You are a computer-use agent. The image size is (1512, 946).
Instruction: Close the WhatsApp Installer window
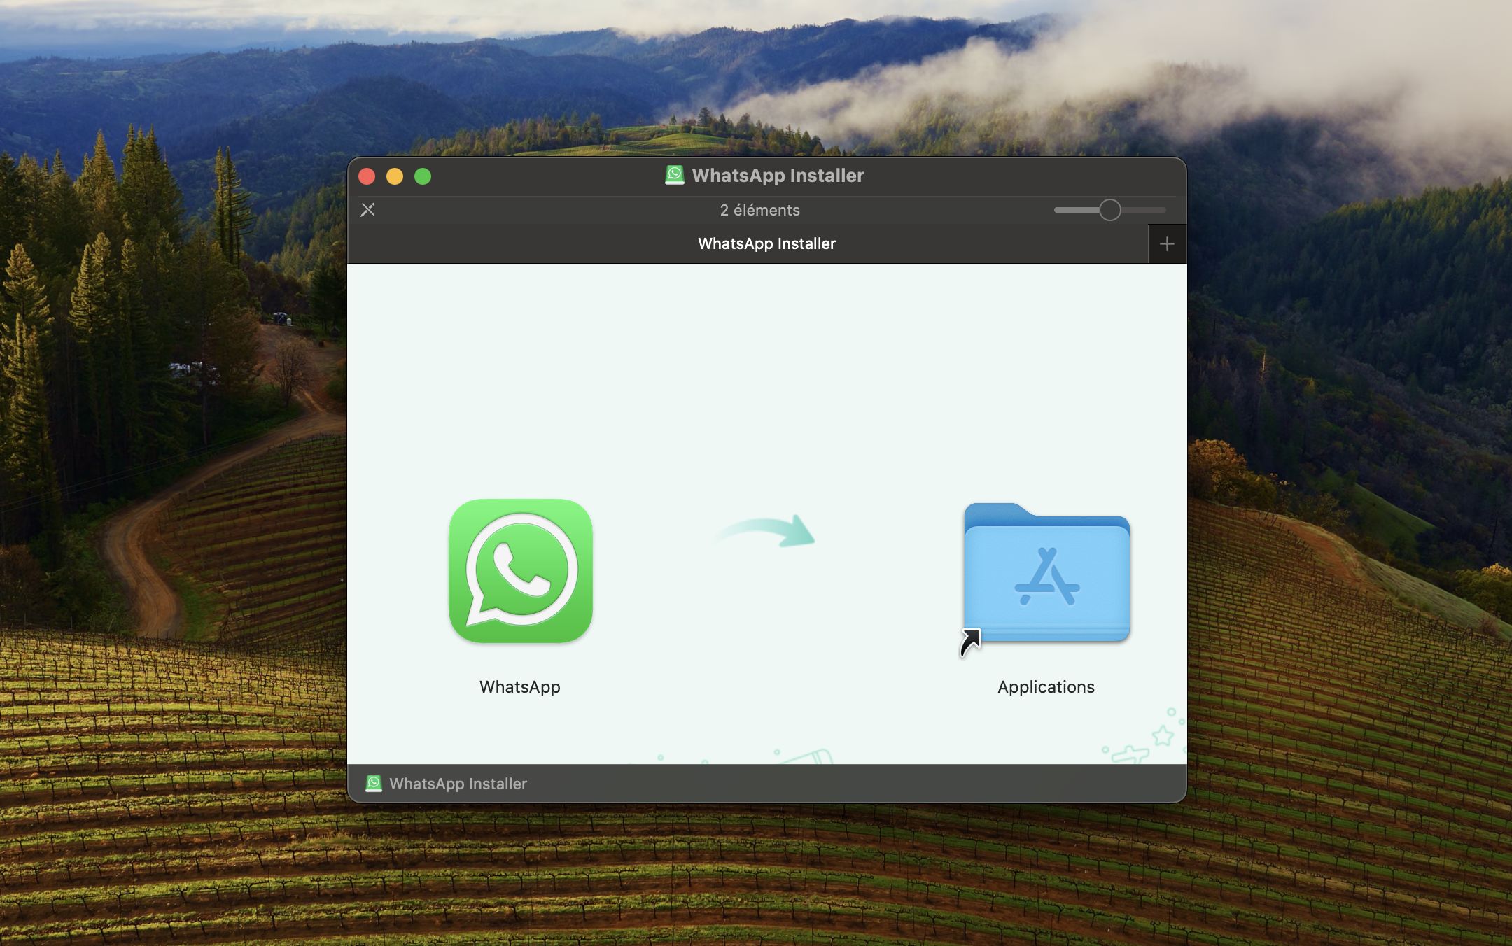click(367, 176)
